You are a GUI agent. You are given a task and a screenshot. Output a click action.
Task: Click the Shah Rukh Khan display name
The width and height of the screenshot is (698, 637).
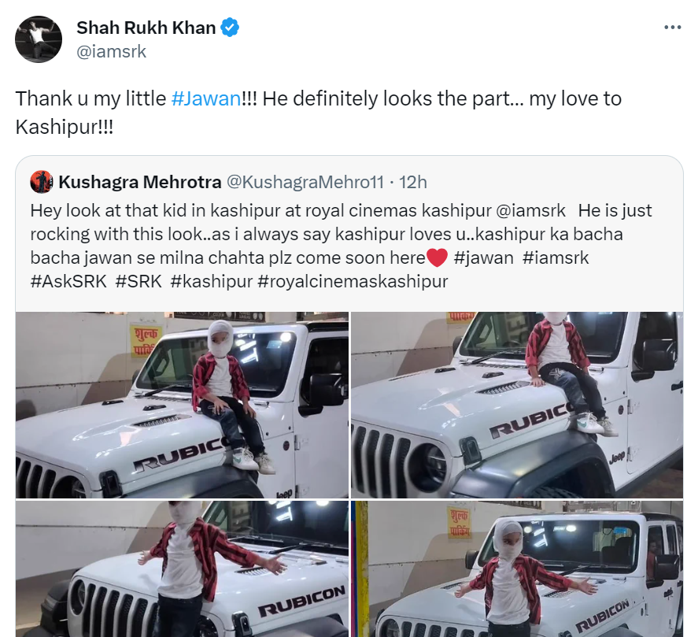[x=146, y=28]
